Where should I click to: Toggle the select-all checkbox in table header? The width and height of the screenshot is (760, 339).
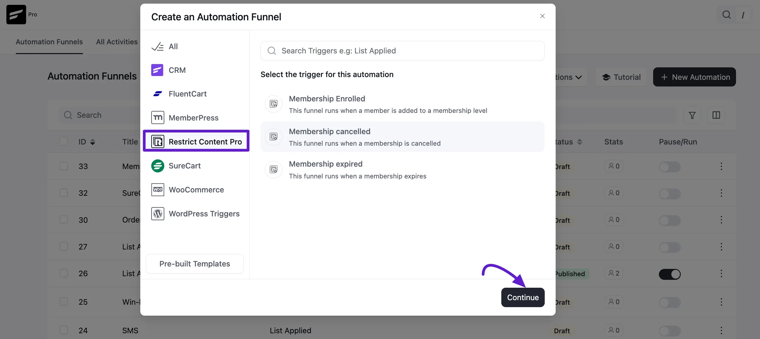[x=64, y=141]
